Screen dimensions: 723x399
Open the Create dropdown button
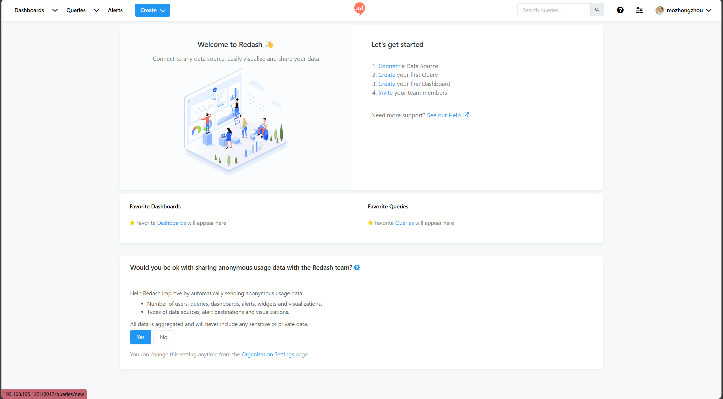152,10
